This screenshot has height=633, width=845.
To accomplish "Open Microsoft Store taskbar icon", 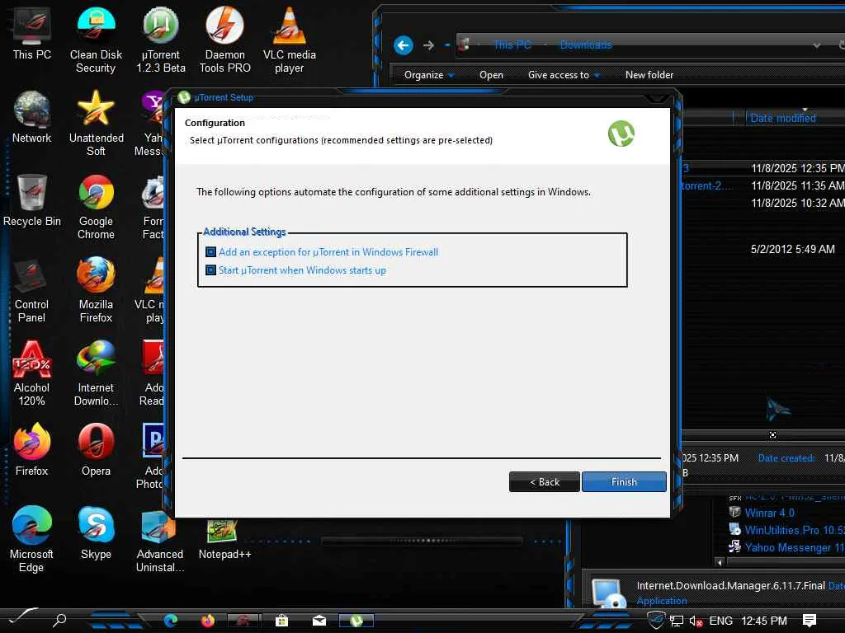I will coord(281,621).
